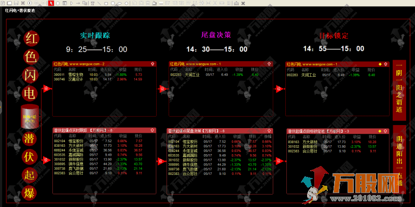
Task: Open a file with the folder icon
Action: [9, 3]
